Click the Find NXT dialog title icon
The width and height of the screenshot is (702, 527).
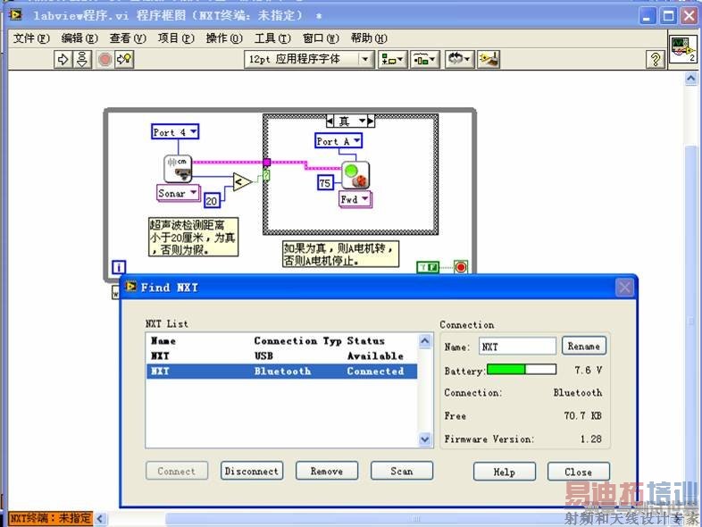(x=130, y=286)
